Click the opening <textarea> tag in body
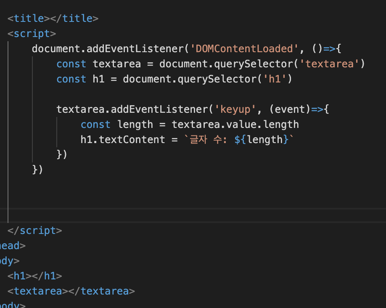This screenshot has height=308, width=386. coord(38,291)
